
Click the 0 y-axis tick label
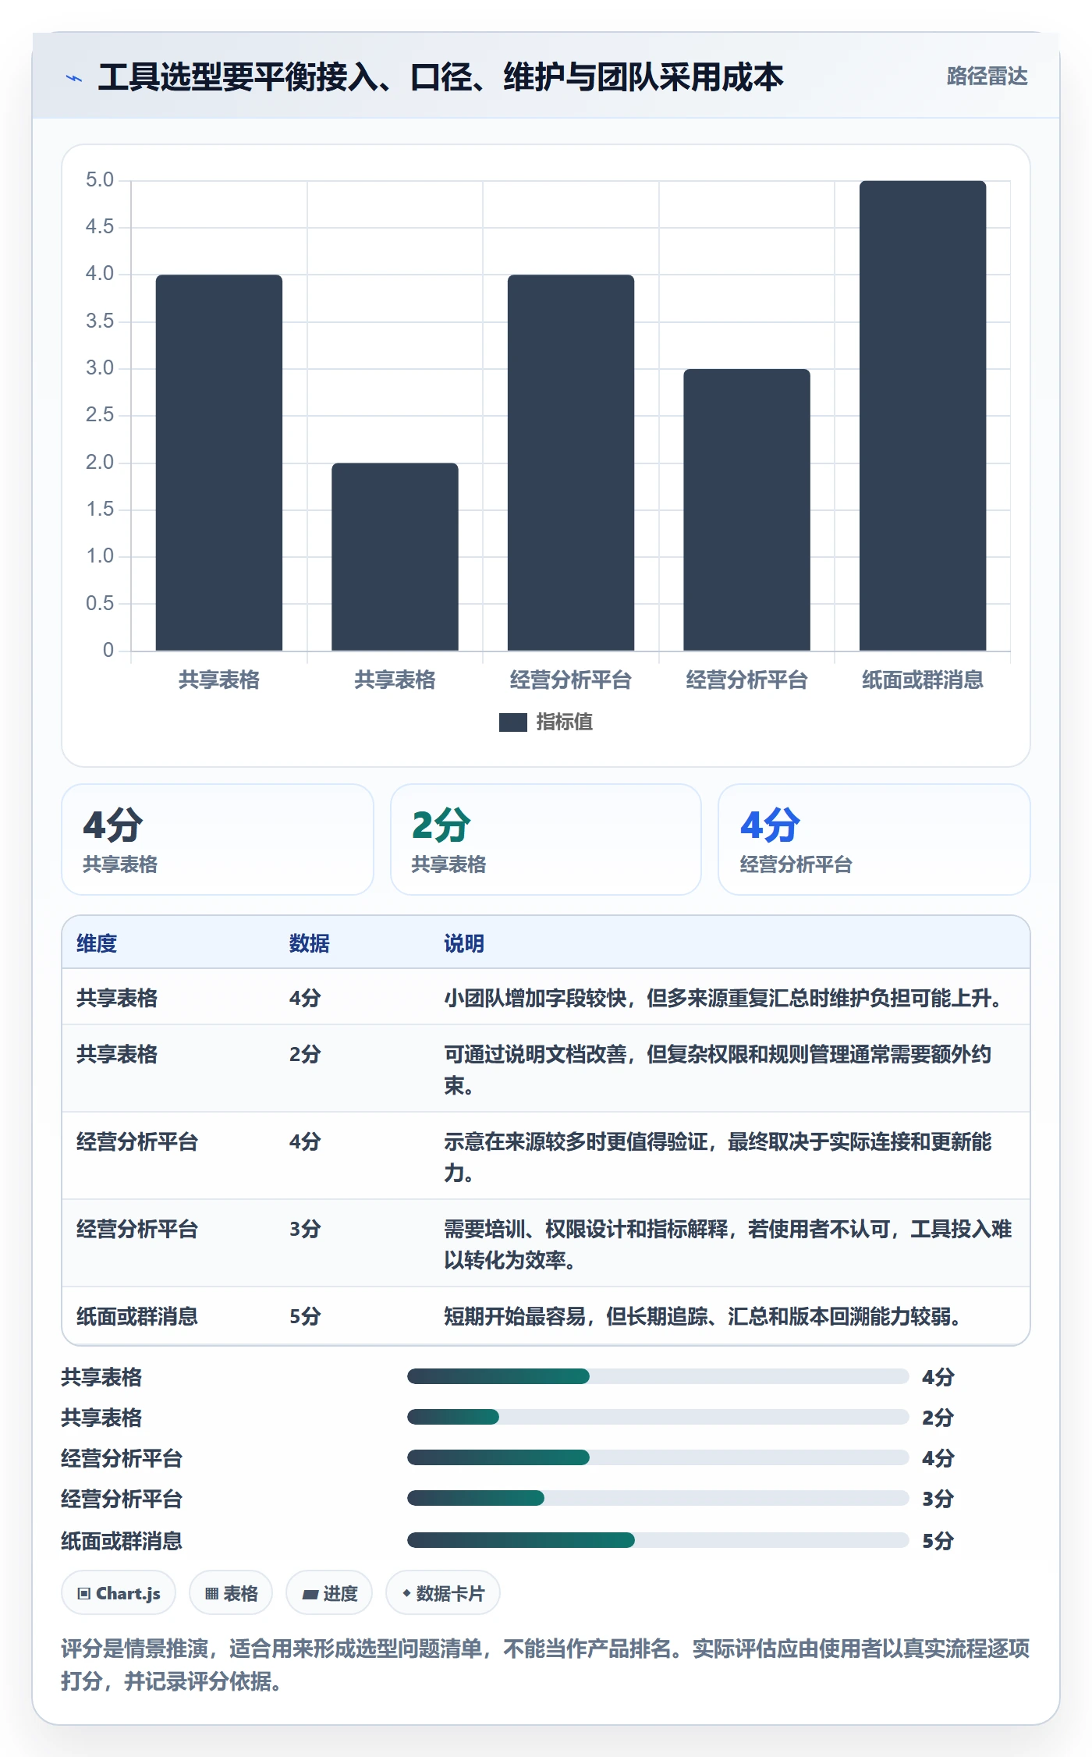[x=108, y=650]
